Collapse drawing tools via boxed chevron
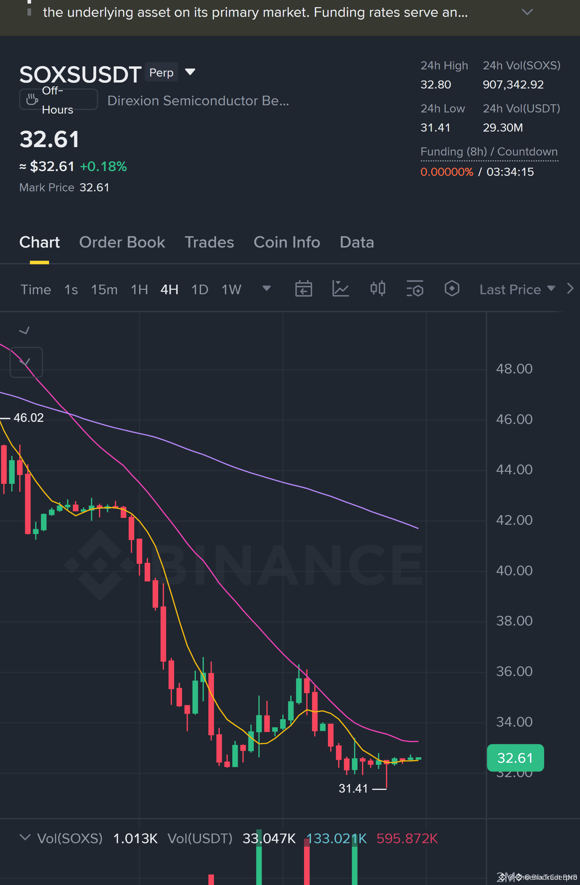 point(26,362)
